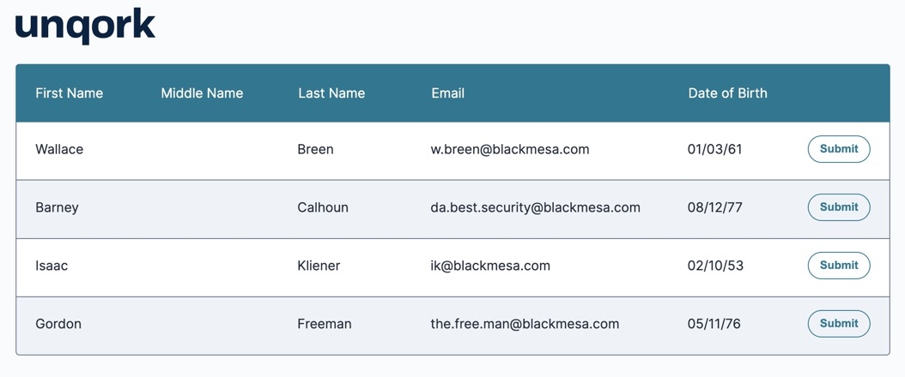This screenshot has height=377, width=905.
Task: Click the w.breen@blackmesa.com email
Action: coord(510,150)
